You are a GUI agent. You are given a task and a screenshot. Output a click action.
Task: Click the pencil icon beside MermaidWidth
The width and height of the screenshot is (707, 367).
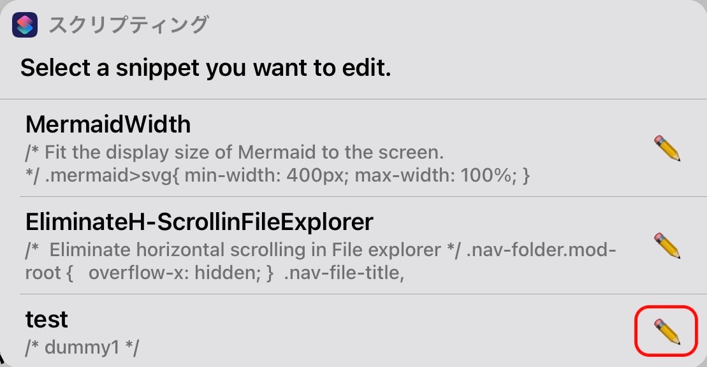pos(667,148)
